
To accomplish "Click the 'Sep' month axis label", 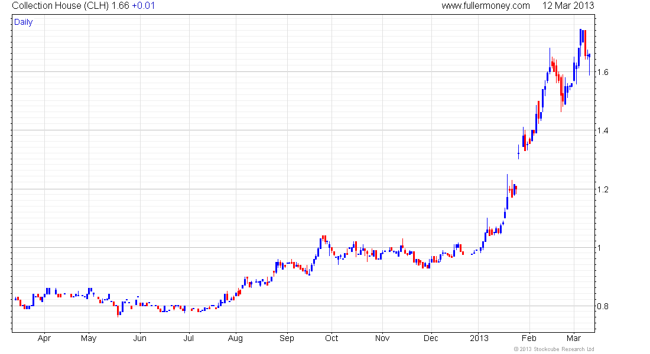I will coord(287,338).
